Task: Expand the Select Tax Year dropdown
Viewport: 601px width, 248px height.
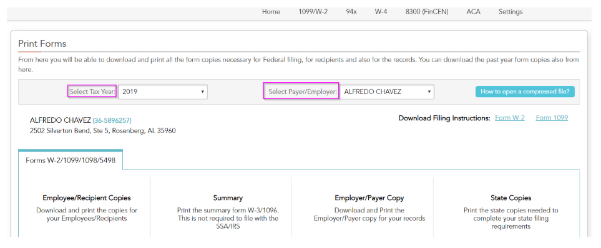Action: tap(163, 92)
